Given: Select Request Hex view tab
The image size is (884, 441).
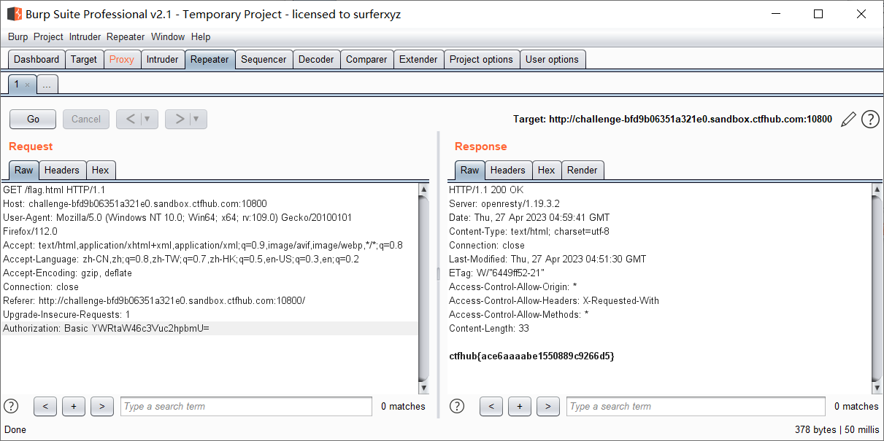Looking at the screenshot, I should pos(100,170).
